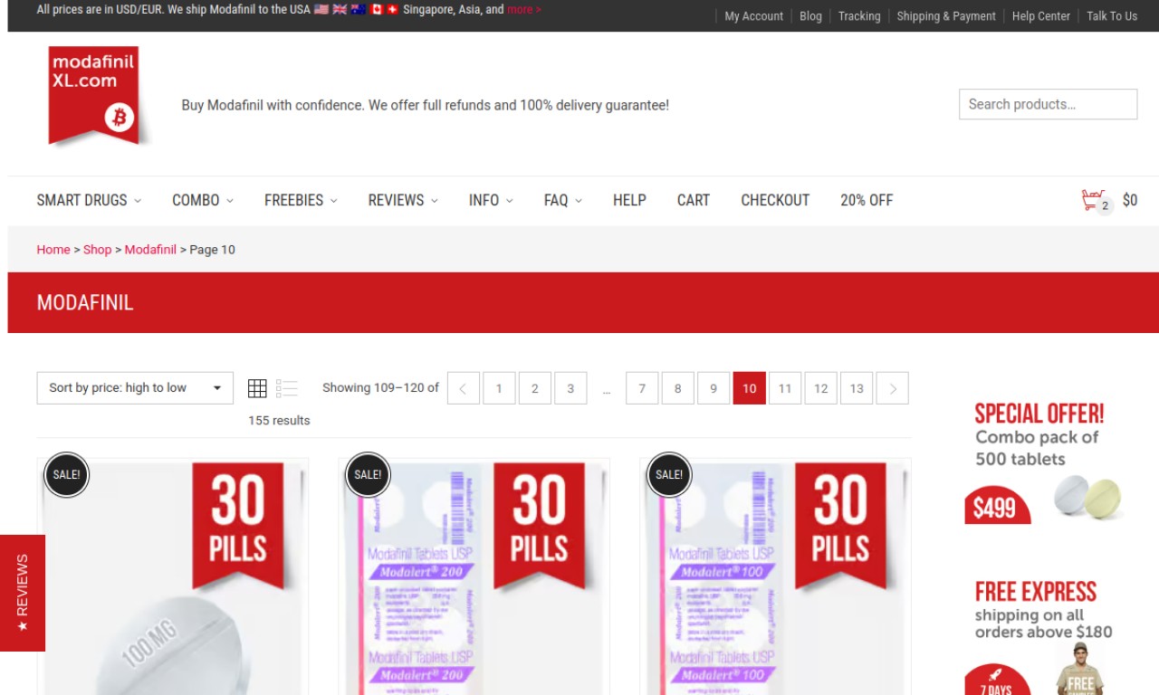Screen dimensions: 1159x695
Task: Click Shop in the breadcrumb
Action: click(97, 250)
